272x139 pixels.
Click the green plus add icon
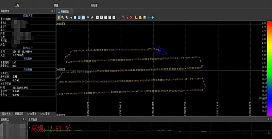[x=149, y=17]
